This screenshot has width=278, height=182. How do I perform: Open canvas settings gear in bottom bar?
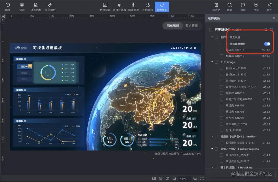tap(161, 178)
